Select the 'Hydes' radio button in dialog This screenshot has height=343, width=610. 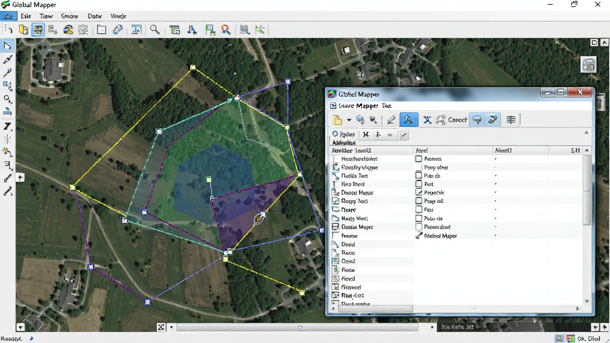point(335,134)
